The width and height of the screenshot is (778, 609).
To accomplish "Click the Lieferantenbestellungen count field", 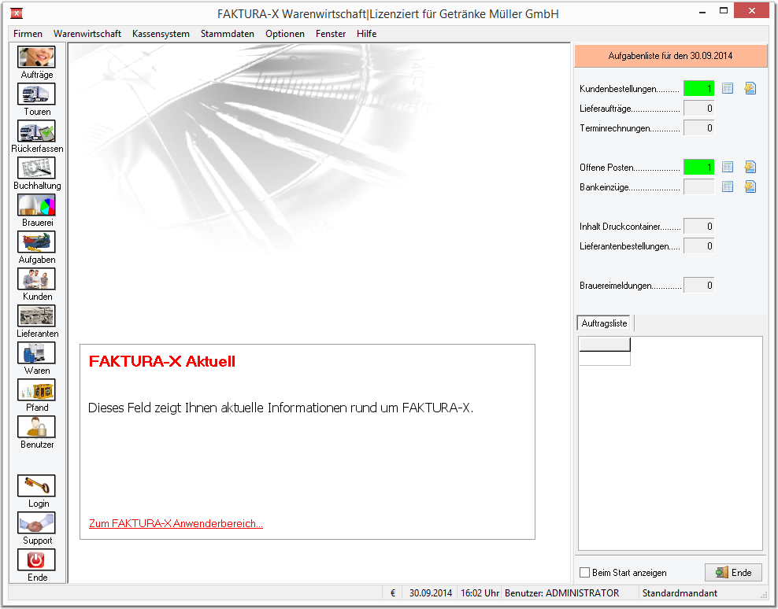I will [698, 246].
